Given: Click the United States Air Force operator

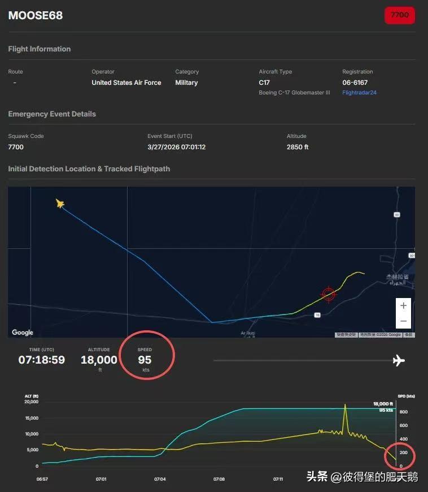Looking at the screenshot, I should [x=126, y=83].
